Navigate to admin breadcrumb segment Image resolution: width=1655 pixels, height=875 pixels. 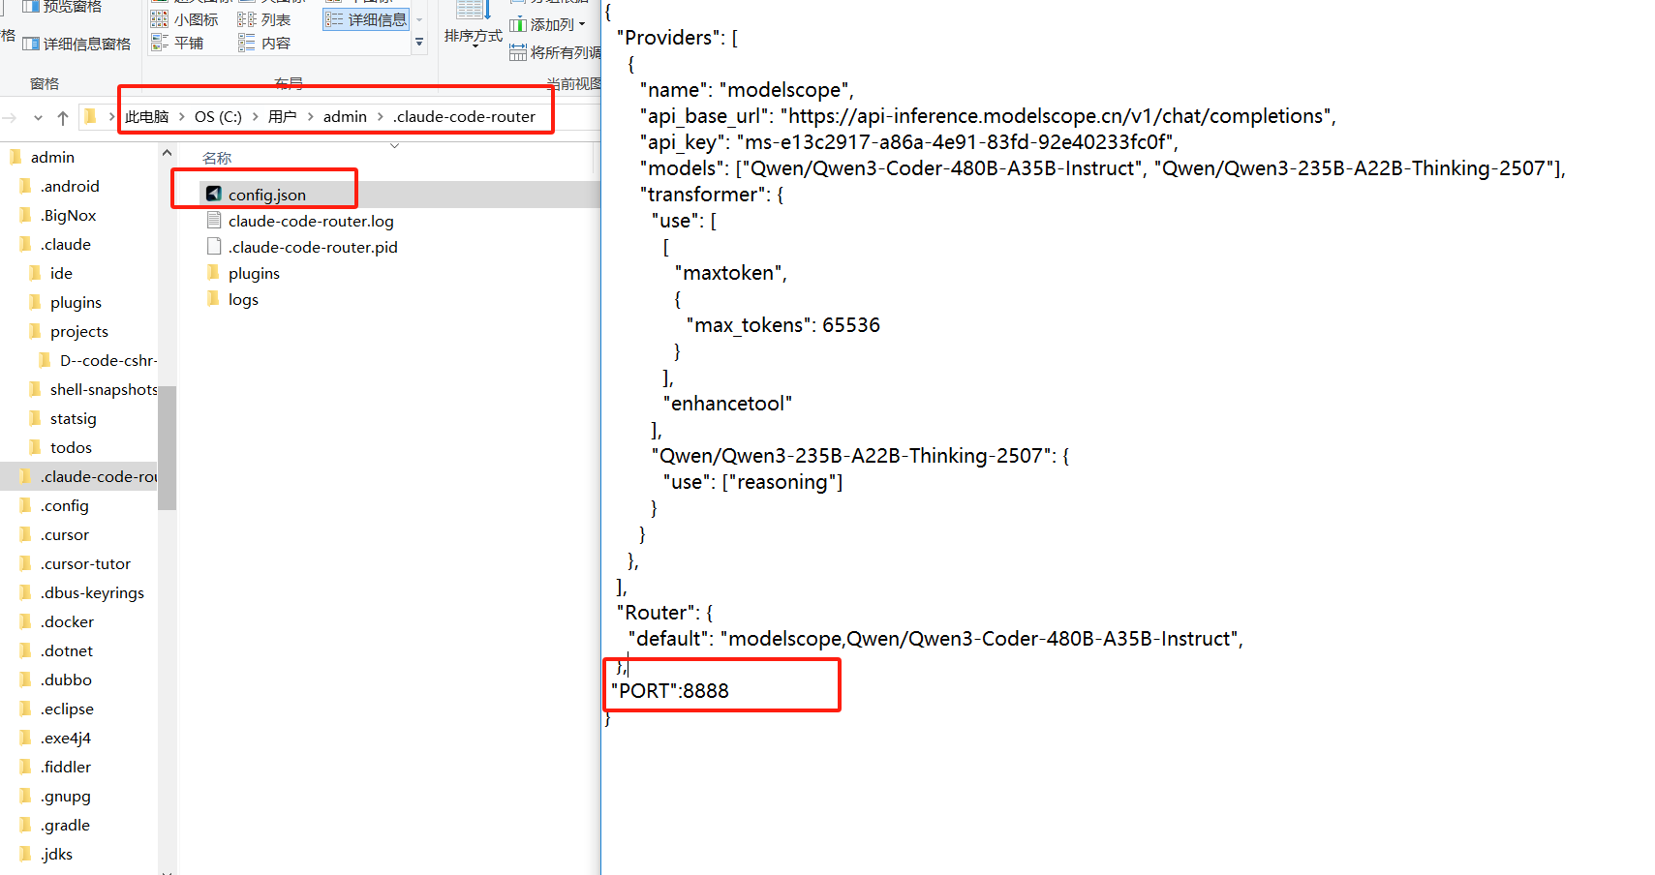coord(345,116)
